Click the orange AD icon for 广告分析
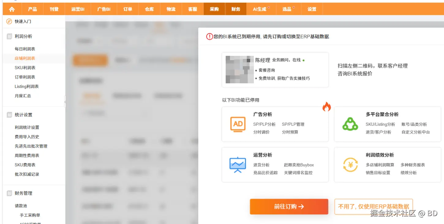The width and height of the screenshot is (444, 224). tap(238, 124)
